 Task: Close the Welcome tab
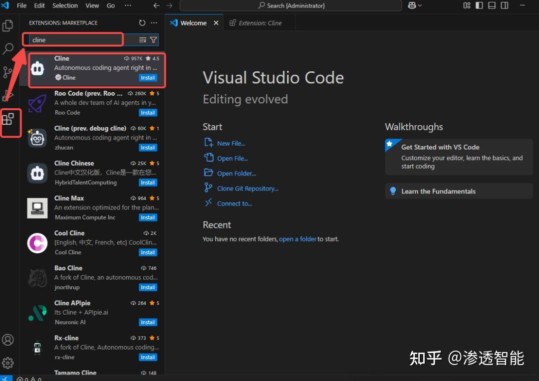click(216, 23)
